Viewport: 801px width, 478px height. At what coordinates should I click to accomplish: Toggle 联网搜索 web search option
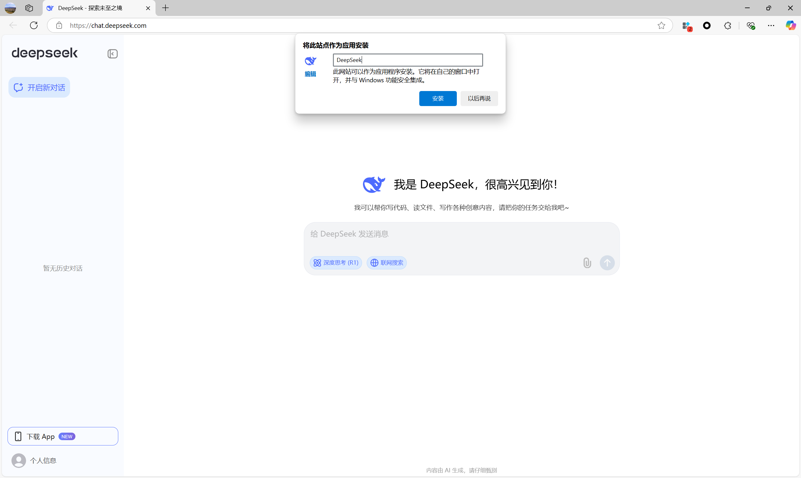click(386, 262)
